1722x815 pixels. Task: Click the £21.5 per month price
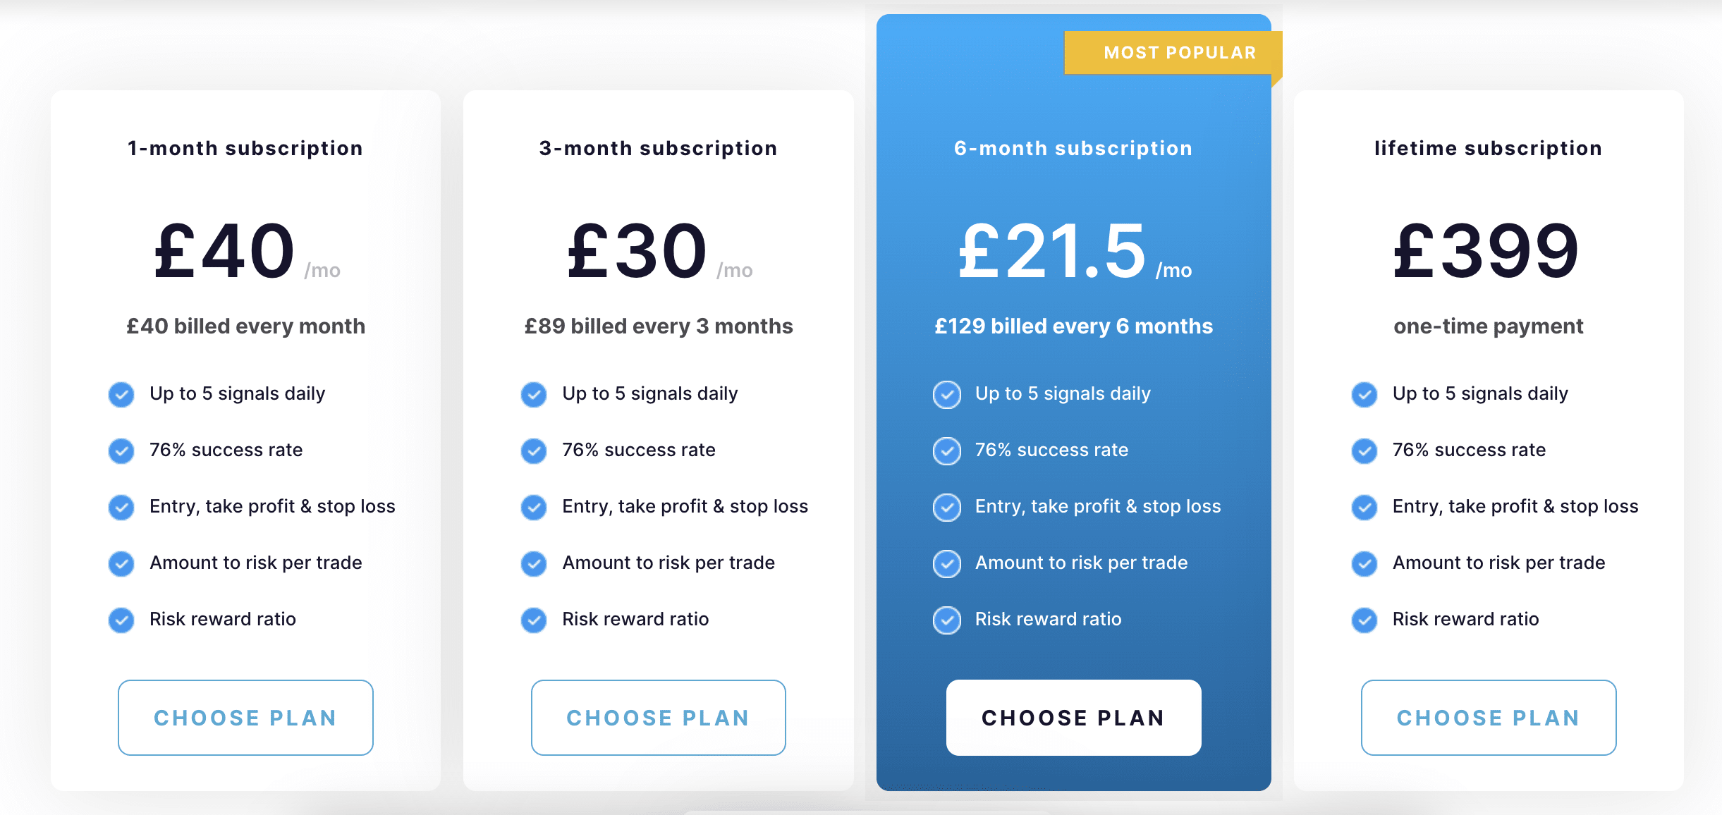[x=1075, y=251]
